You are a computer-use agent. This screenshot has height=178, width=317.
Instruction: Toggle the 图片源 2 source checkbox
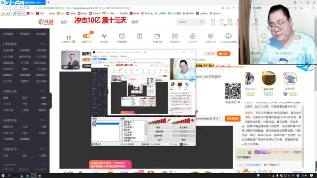click(122, 125)
